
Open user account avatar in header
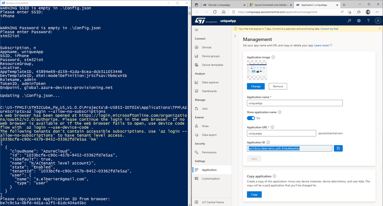[x=378, y=21]
